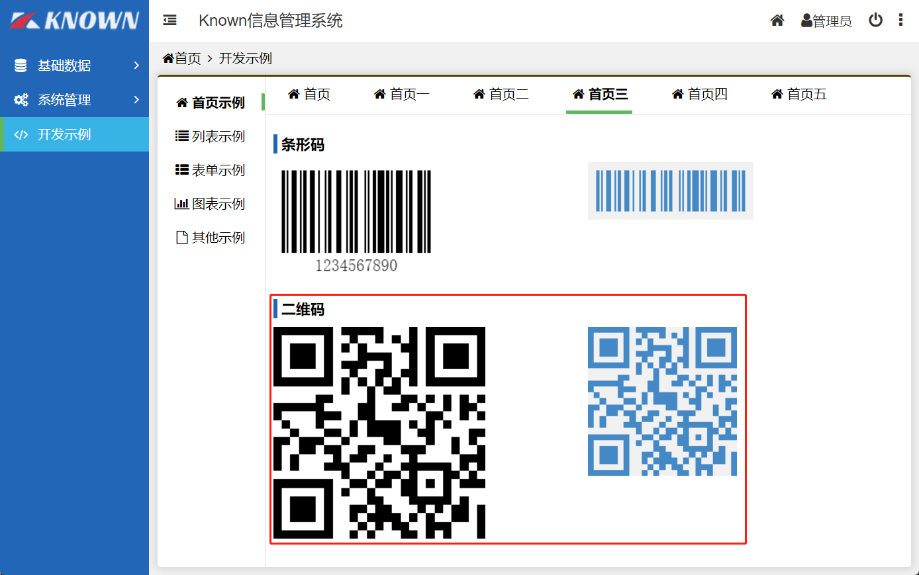Viewport: 919px width, 575px height.
Task: Open the 基础数据 sidebar menu
Action: 74,66
